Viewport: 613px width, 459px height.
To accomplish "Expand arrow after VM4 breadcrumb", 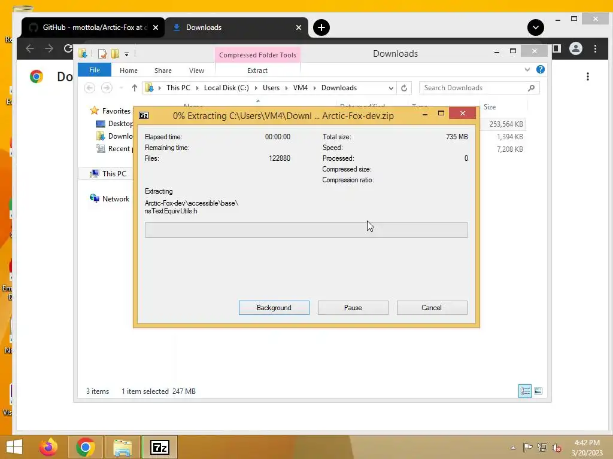I will 315,88.
